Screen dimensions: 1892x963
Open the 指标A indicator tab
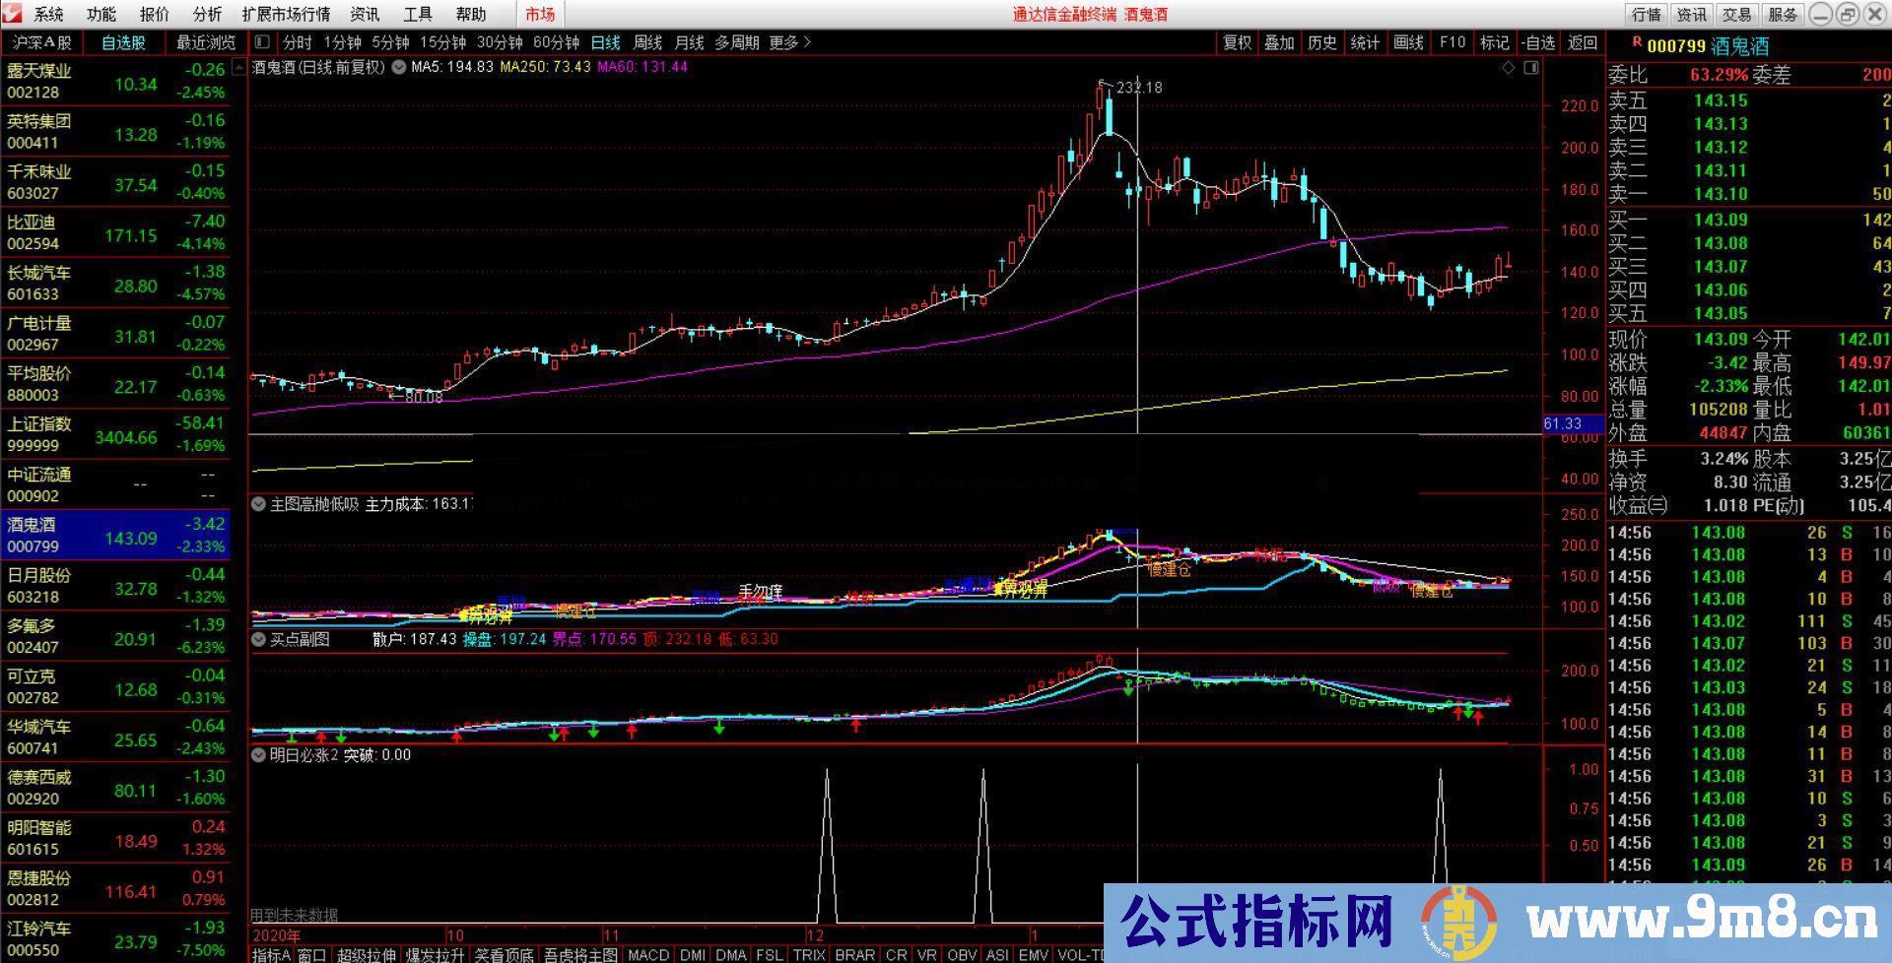(272, 954)
